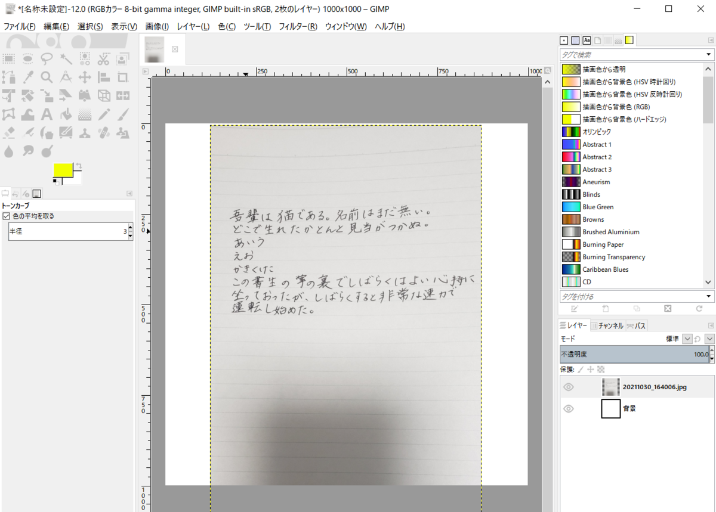The height and width of the screenshot is (512, 716).
Task: Select the Text tool
Action: pos(47,114)
